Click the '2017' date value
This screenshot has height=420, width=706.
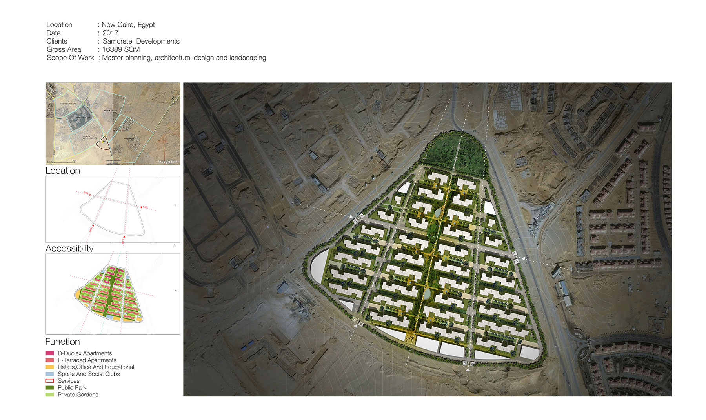[x=110, y=33]
